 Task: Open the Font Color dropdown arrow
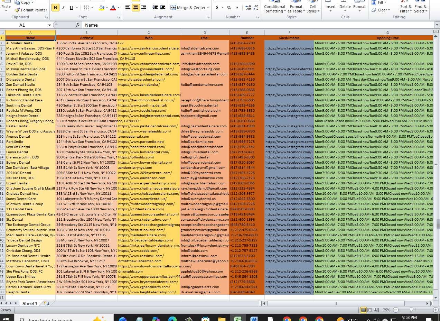(x=118, y=7)
